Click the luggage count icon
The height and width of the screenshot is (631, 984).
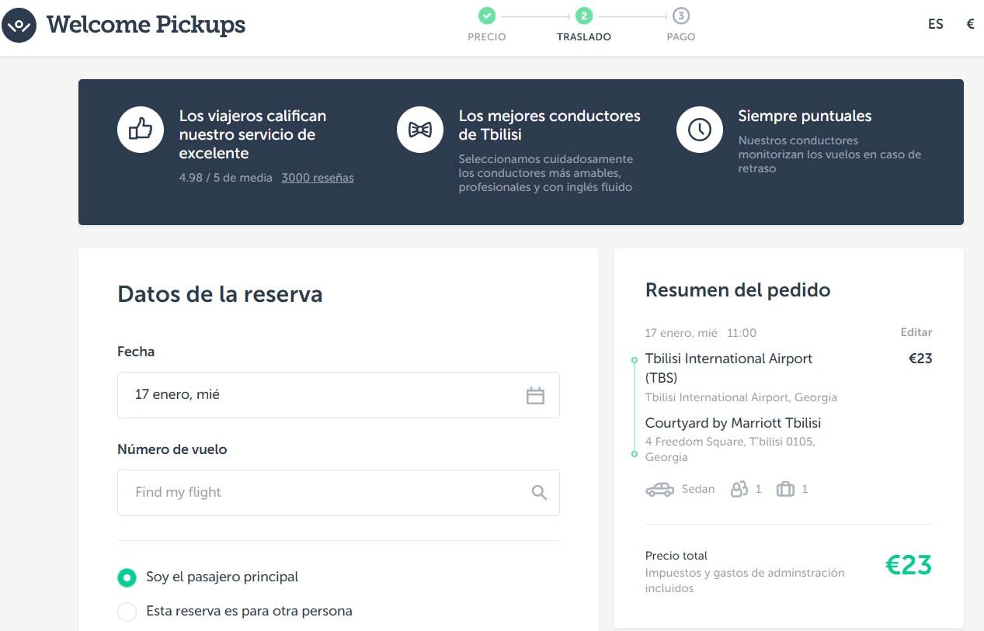click(x=785, y=489)
